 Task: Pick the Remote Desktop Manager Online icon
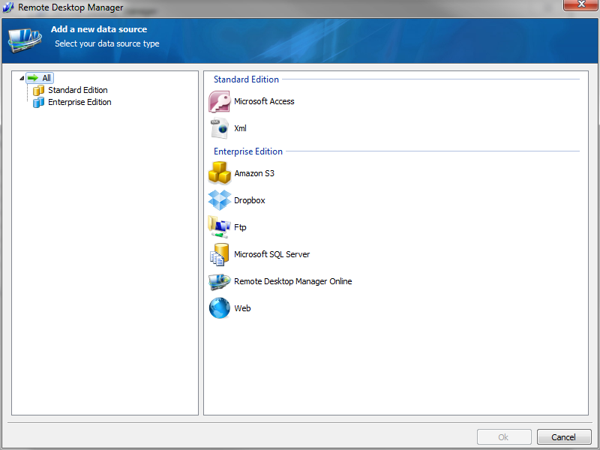click(x=219, y=281)
